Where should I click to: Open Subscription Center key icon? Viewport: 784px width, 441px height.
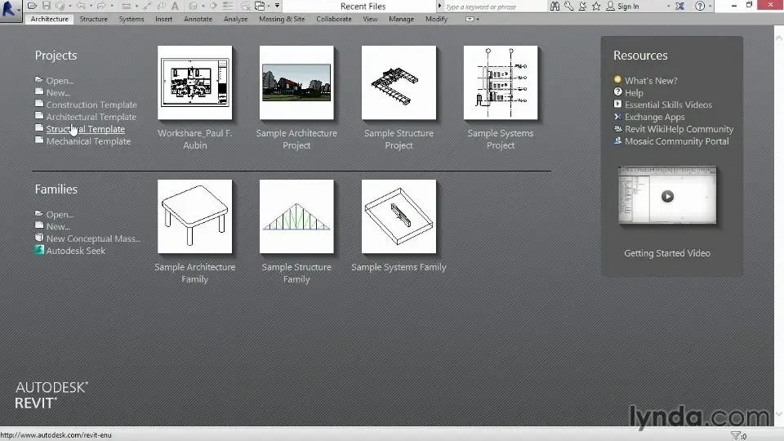tap(568, 7)
